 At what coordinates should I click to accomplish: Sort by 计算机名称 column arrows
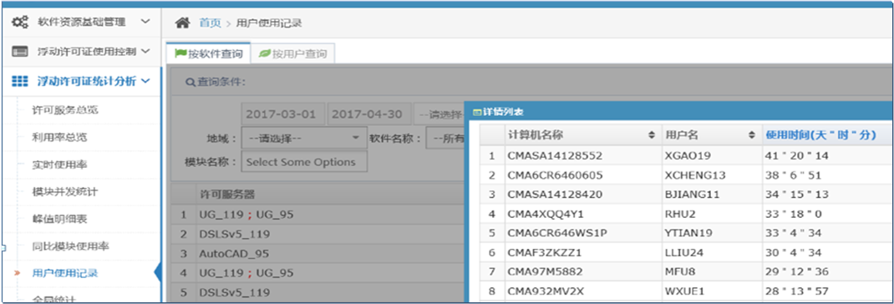pyautogui.click(x=652, y=135)
